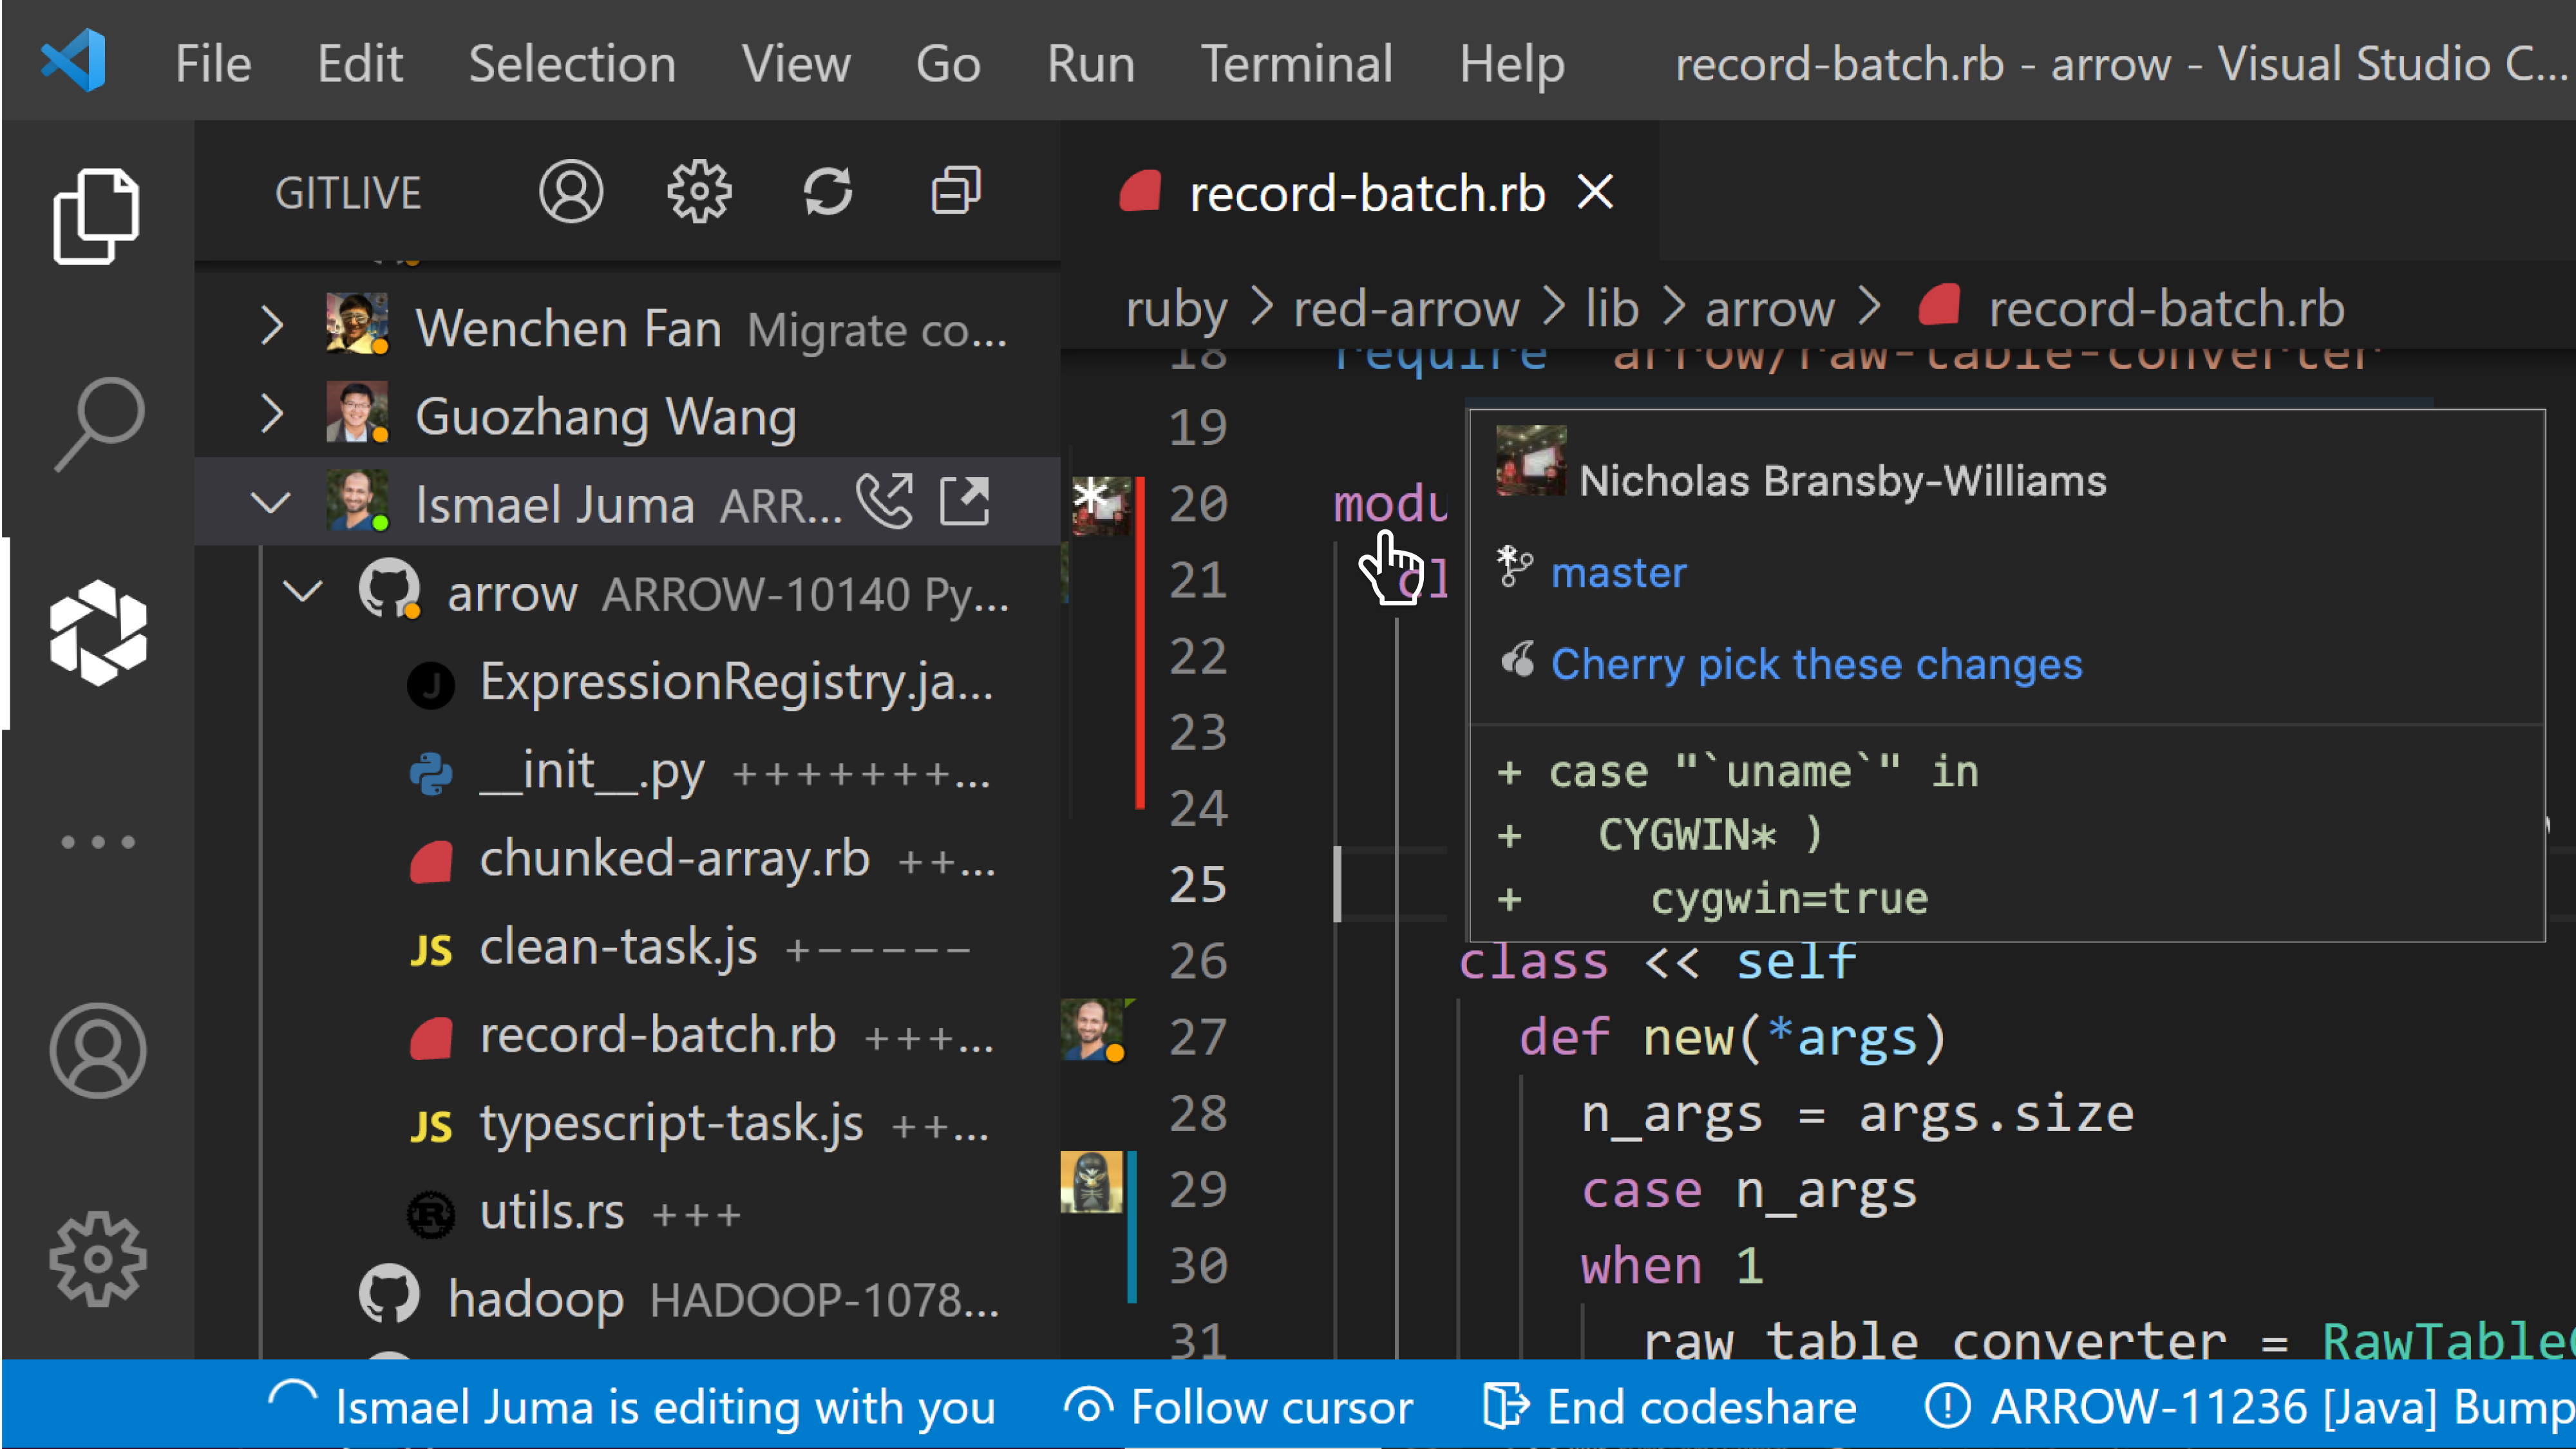This screenshot has height=1449, width=2576.
Task: Select the record-batch.rb editor tab
Action: coord(1360,192)
